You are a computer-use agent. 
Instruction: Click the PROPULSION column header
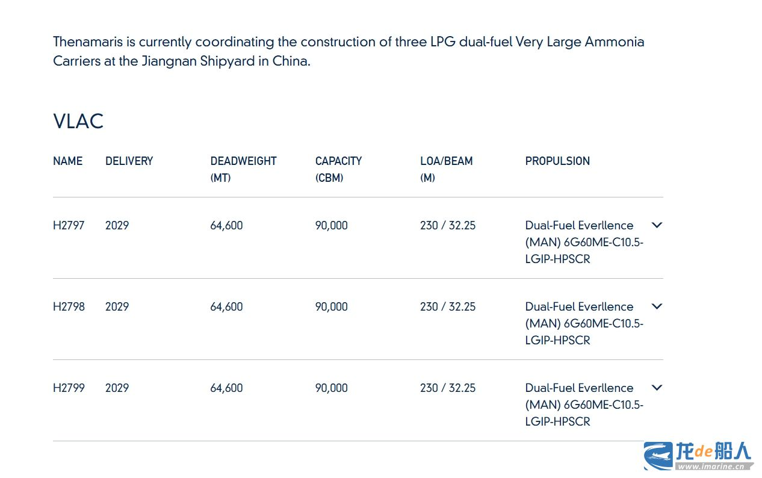pyautogui.click(x=557, y=161)
